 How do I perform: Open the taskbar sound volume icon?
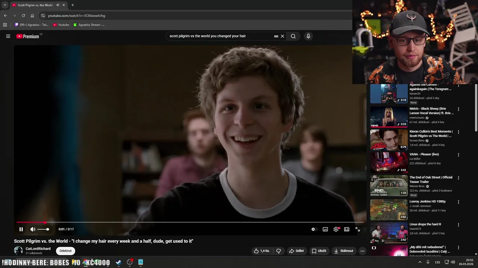(453, 262)
